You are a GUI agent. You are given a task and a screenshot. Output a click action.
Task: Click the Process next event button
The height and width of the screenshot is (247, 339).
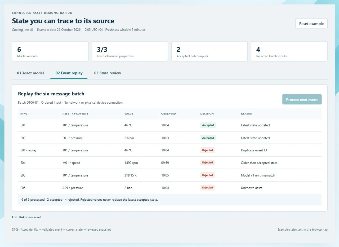coord(302,99)
